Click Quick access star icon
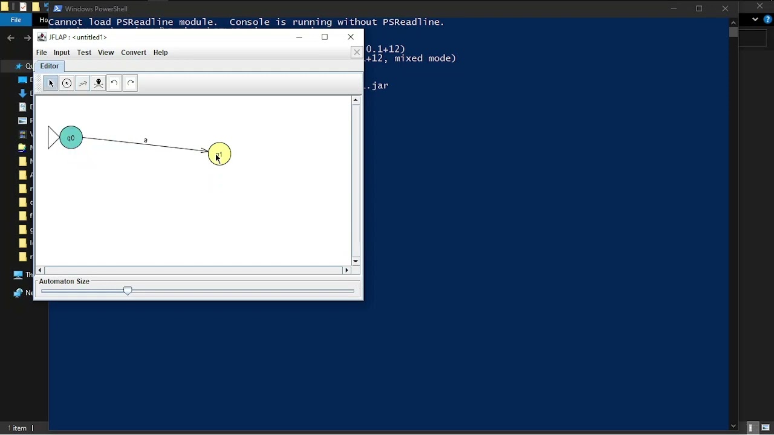This screenshot has height=435, width=774. 19,66
